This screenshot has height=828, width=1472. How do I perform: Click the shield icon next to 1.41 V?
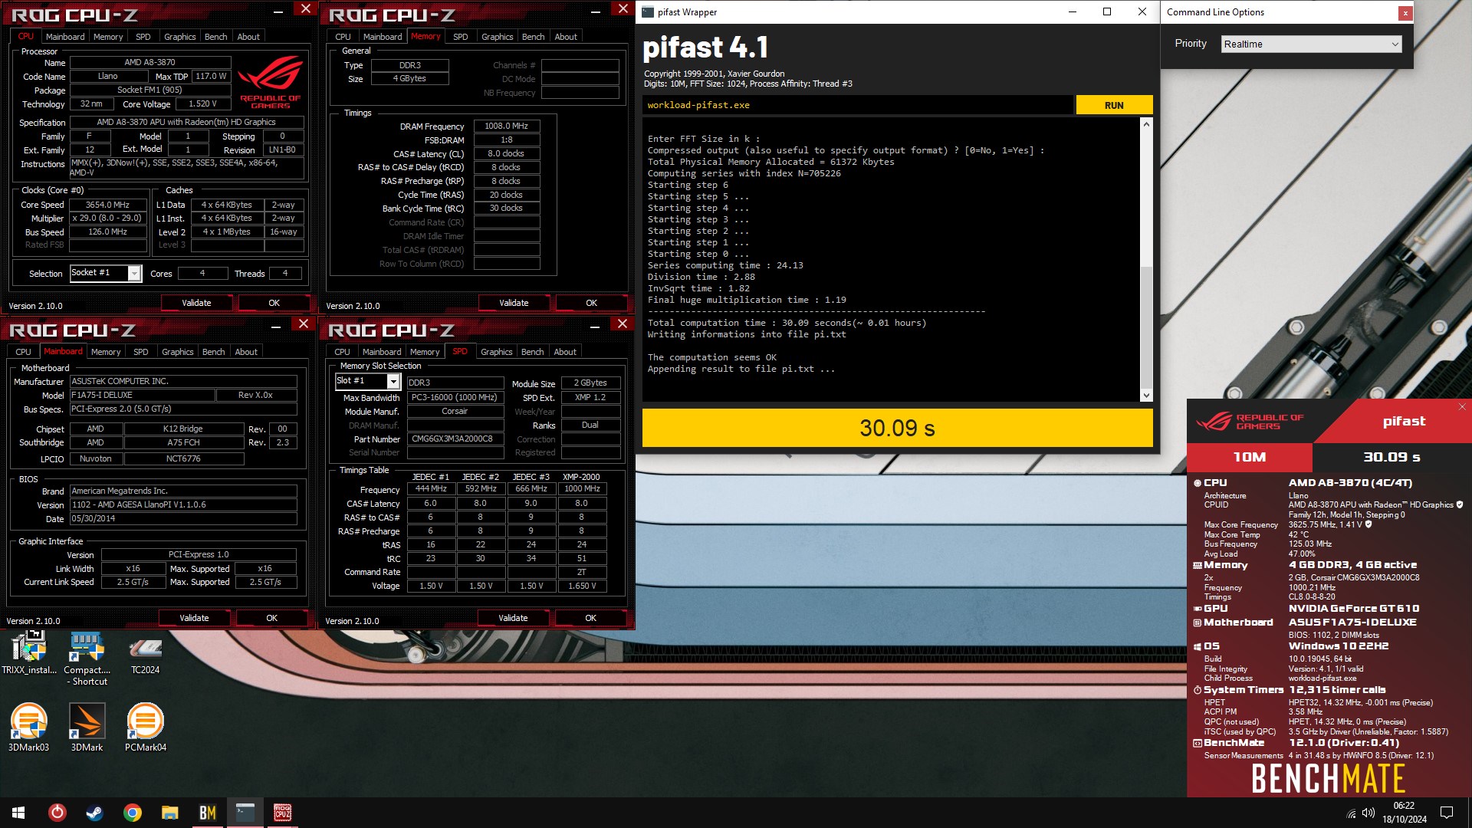tap(1368, 524)
